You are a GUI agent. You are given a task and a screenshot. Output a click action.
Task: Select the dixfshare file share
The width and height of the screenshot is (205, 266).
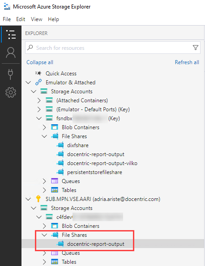[78, 145]
